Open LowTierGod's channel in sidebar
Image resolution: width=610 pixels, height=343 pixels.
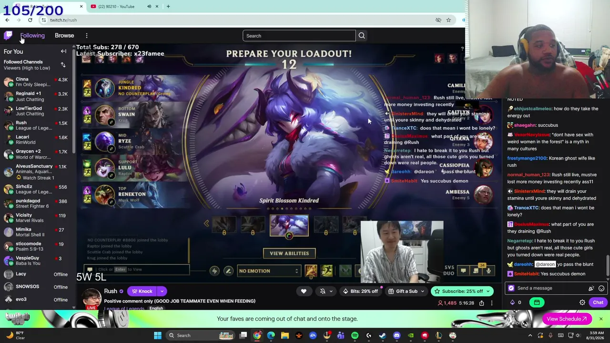[36, 111]
